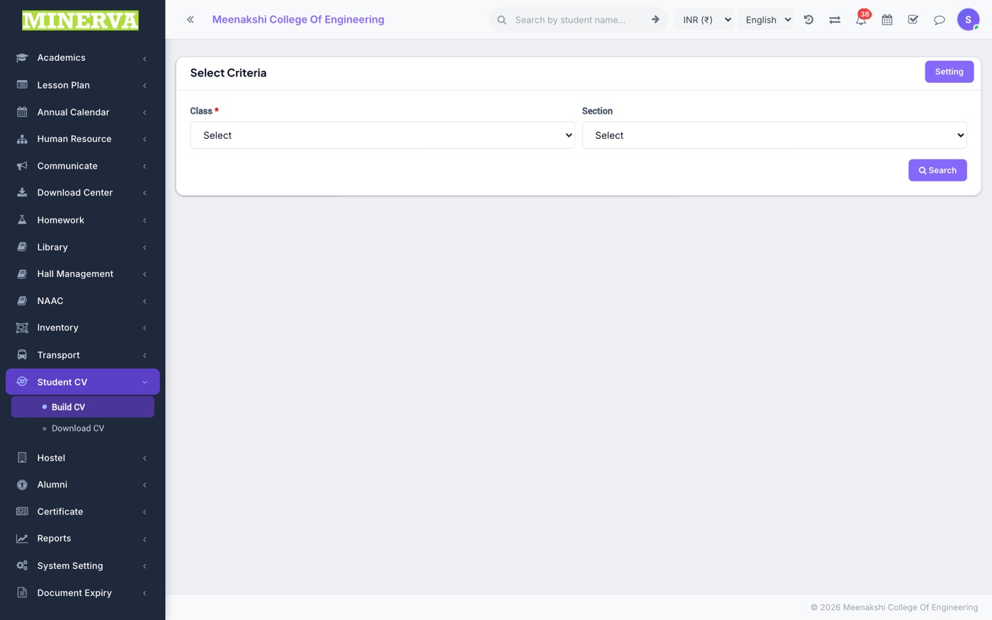Open the Class dropdown
992x620 pixels.
[x=383, y=135]
